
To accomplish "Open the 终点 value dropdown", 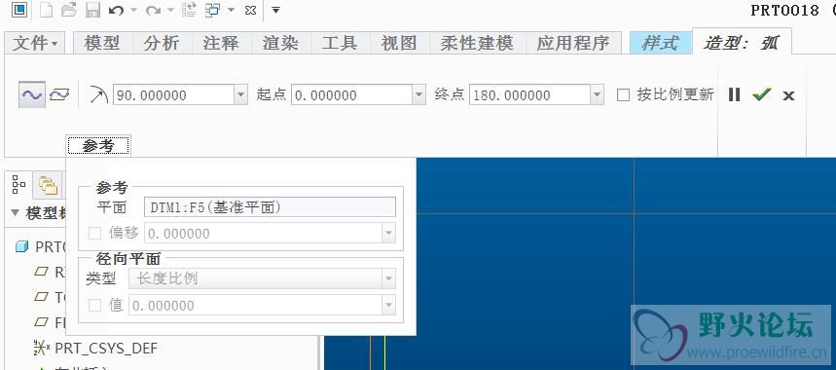I will click(x=598, y=94).
